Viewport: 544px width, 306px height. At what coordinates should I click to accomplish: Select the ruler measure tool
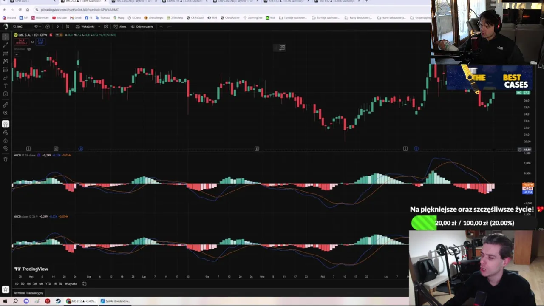[x=6, y=105]
